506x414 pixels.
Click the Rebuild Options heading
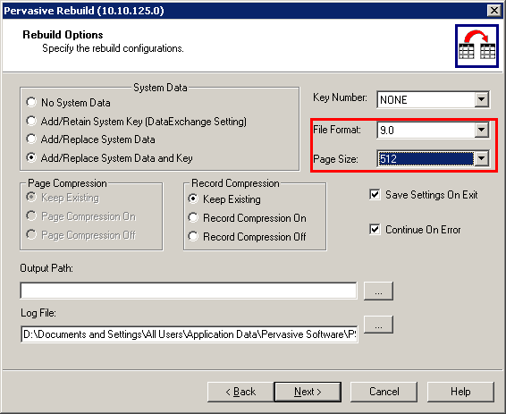point(63,35)
